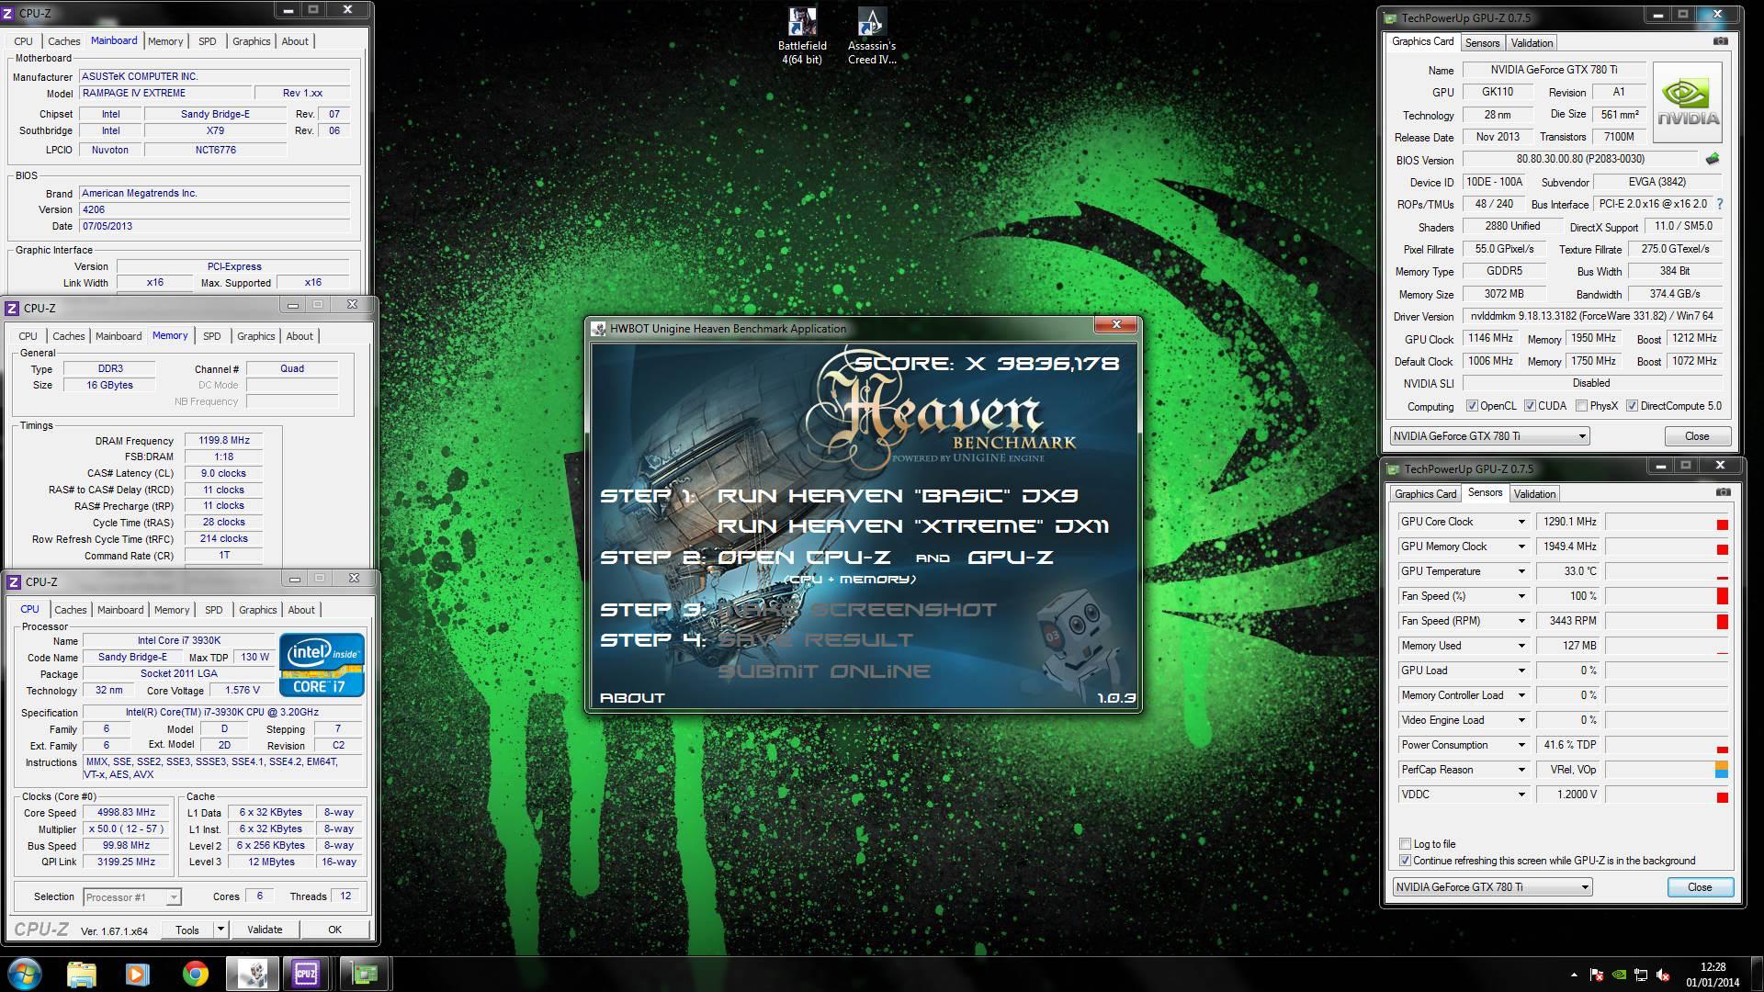
Task: Open Google Chrome from taskbar
Action: pyautogui.click(x=195, y=974)
